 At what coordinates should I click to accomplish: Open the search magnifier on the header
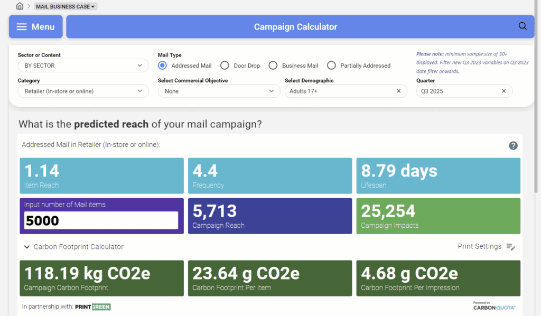(523, 26)
